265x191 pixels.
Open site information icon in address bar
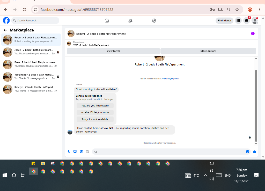tap(35, 10)
